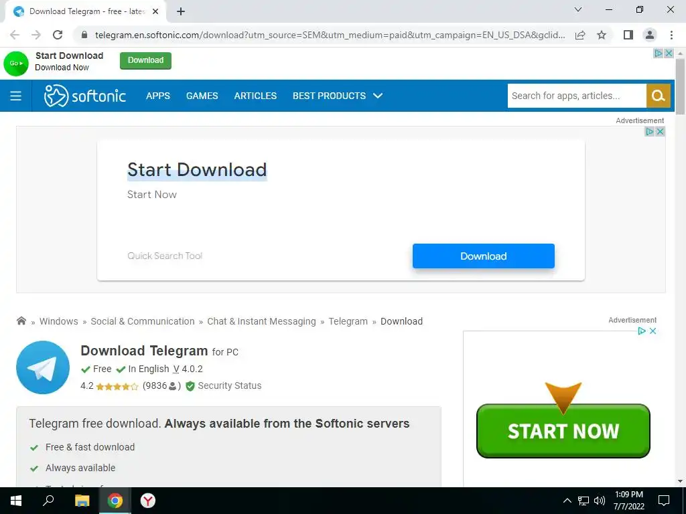Open AdChoices on large center advertisement
The width and height of the screenshot is (686, 514).
(x=650, y=132)
